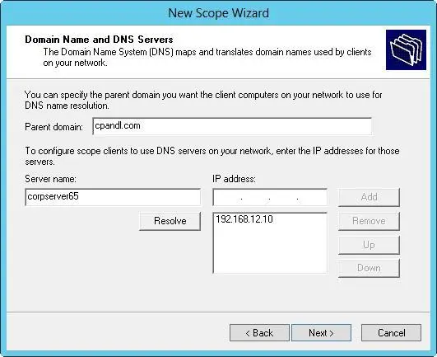The width and height of the screenshot is (437, 357).
Task: Go back to the previous wizard page
Action: pyautogui.click(x=259, y=333)
